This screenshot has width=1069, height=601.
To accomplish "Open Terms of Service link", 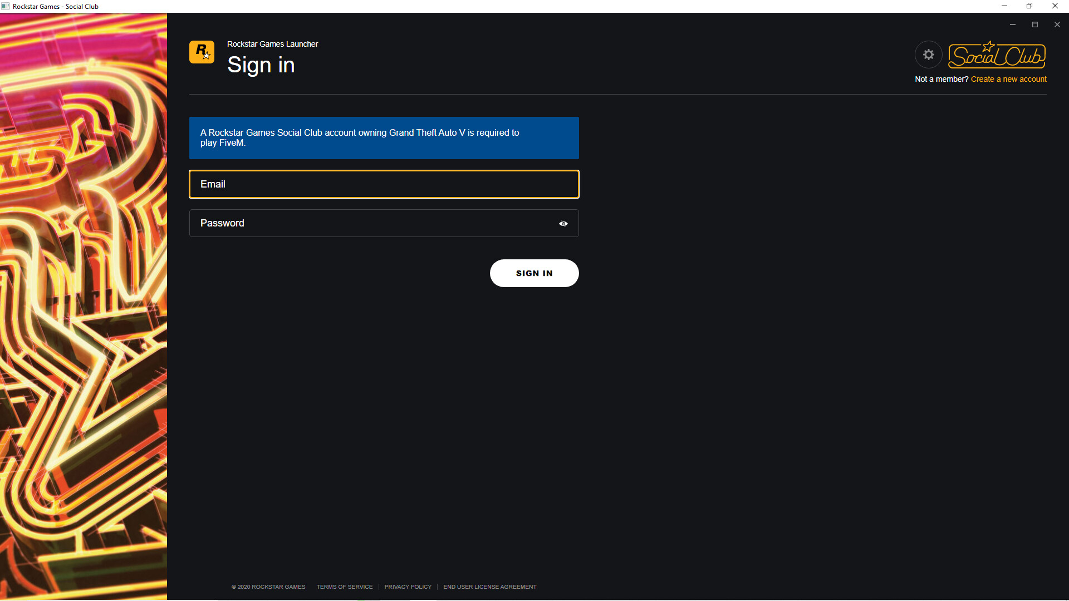I will (x=345, y=587).
